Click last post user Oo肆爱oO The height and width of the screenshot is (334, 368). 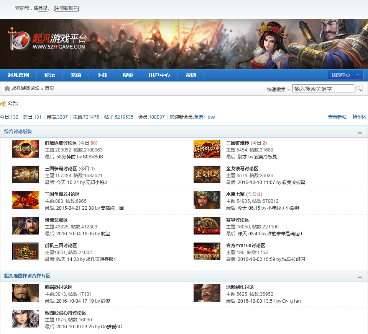(x=112, y=327)
